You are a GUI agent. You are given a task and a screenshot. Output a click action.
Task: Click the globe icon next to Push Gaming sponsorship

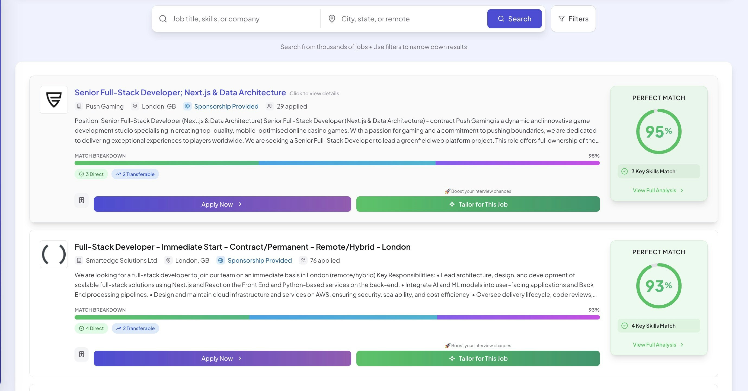point(187,106)
